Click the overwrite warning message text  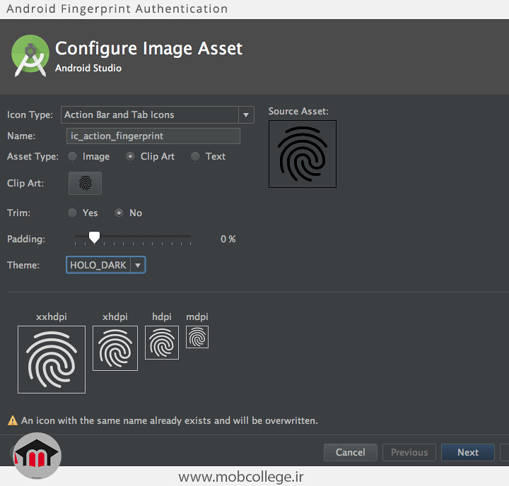click(170, 421)
